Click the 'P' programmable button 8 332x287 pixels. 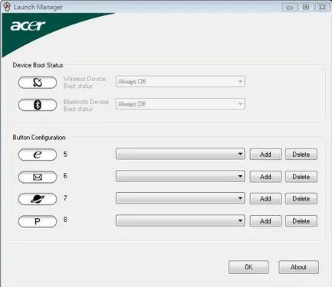pos(37,221)
